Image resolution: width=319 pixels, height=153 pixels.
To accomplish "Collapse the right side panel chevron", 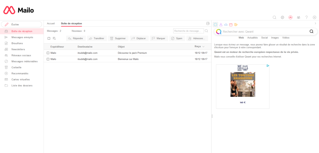I will tap(316, 24).
